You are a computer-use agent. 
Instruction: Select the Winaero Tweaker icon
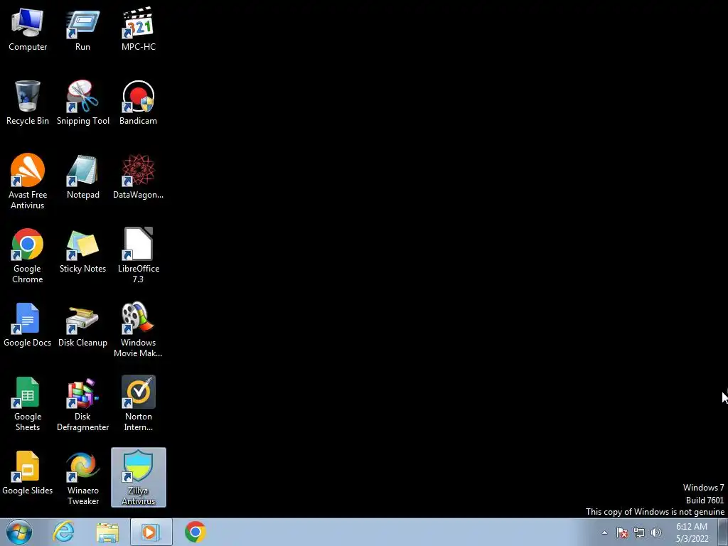[82, 477]
